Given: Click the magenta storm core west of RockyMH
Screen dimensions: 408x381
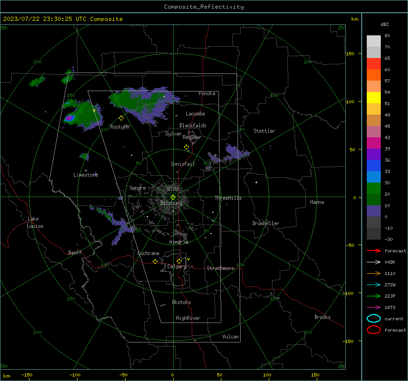Looking at the screenshot, I should pyautogui.click(x=69, y=118).
